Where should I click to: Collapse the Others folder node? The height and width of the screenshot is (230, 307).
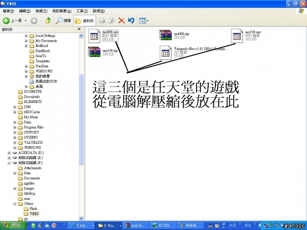[x=15, y=204]
